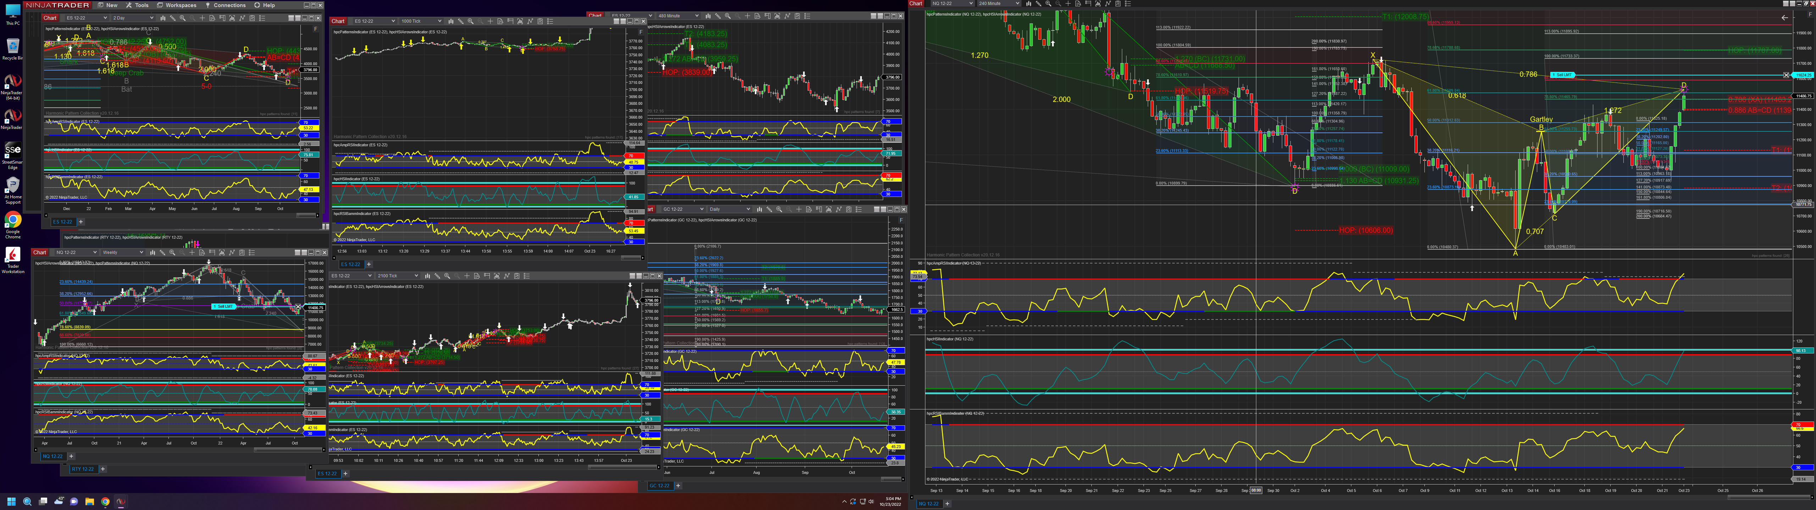Viewport: 1816px width, 510px height.
Task: Open Google Chrome from the Windows taskbar
Action: pyautogui.click(x=105, y=501)
